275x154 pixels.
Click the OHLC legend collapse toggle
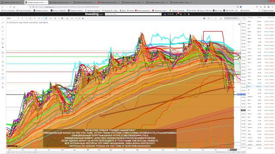(x=7, y=23)
